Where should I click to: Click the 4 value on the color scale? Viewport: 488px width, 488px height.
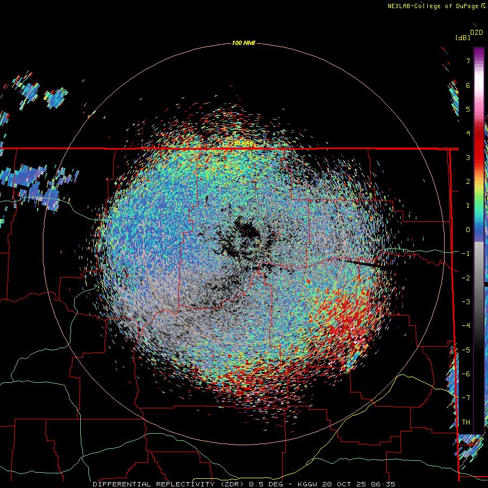point(468,133)
